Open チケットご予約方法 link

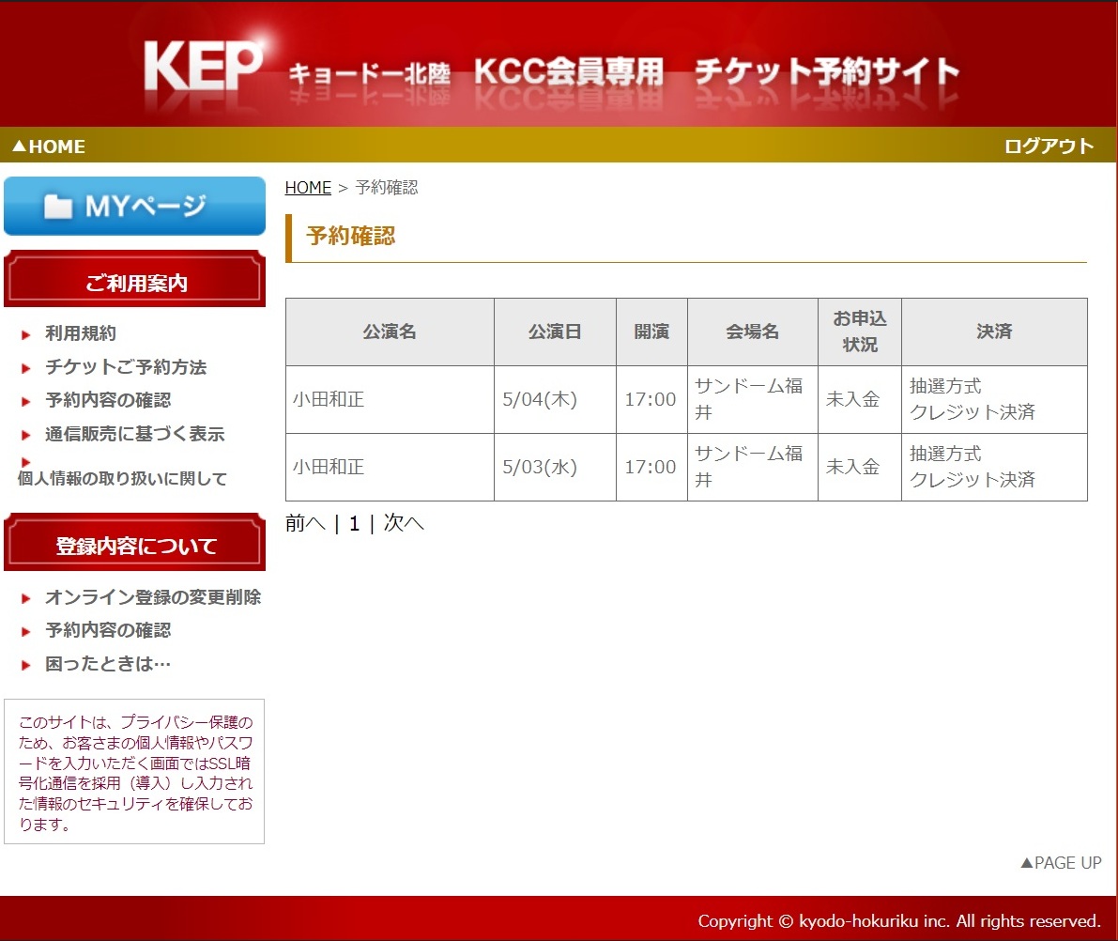pyautogui.click(x=126, y=366)
